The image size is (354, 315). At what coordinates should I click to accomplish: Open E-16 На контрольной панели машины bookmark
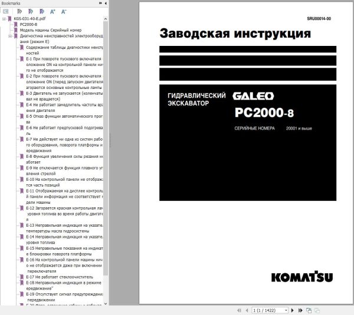click(x=64, y=266)
